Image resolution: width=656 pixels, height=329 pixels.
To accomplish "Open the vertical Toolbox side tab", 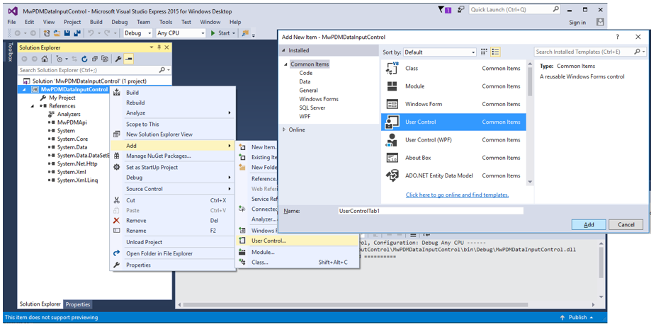I will 10,52.
